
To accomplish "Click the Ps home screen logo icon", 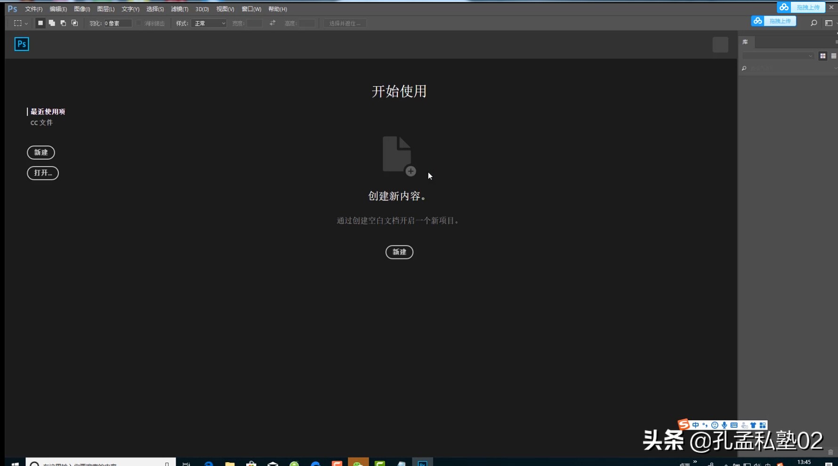I will 21,44.
